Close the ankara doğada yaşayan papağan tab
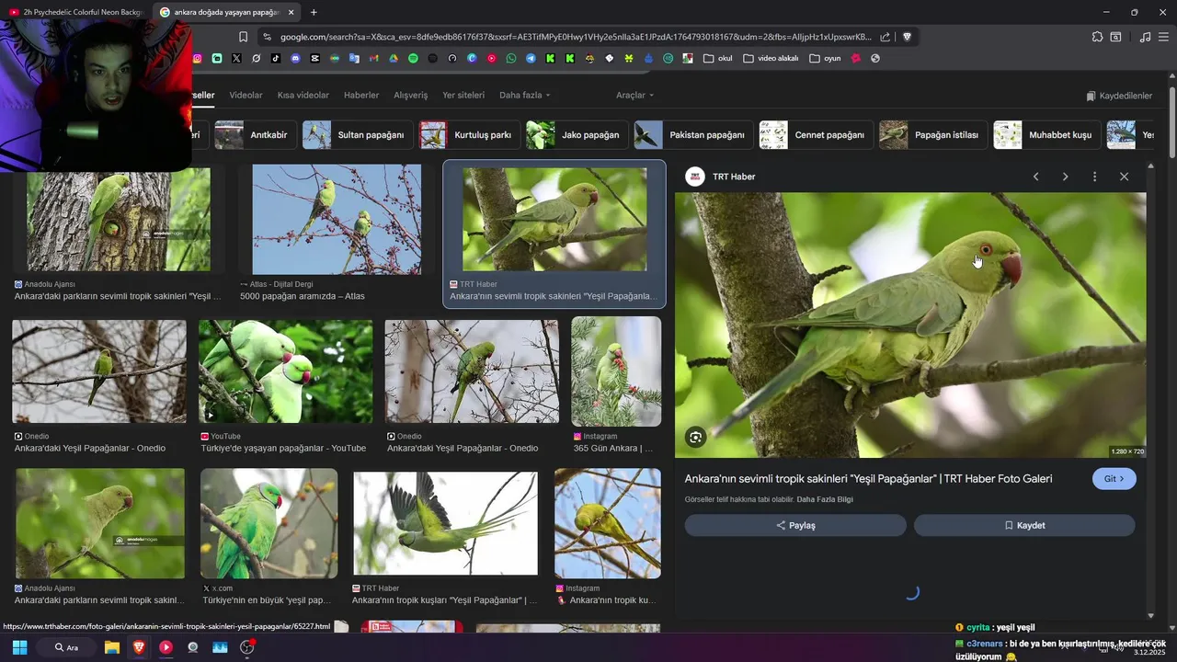1177x662 pixels. coord(291,12)
